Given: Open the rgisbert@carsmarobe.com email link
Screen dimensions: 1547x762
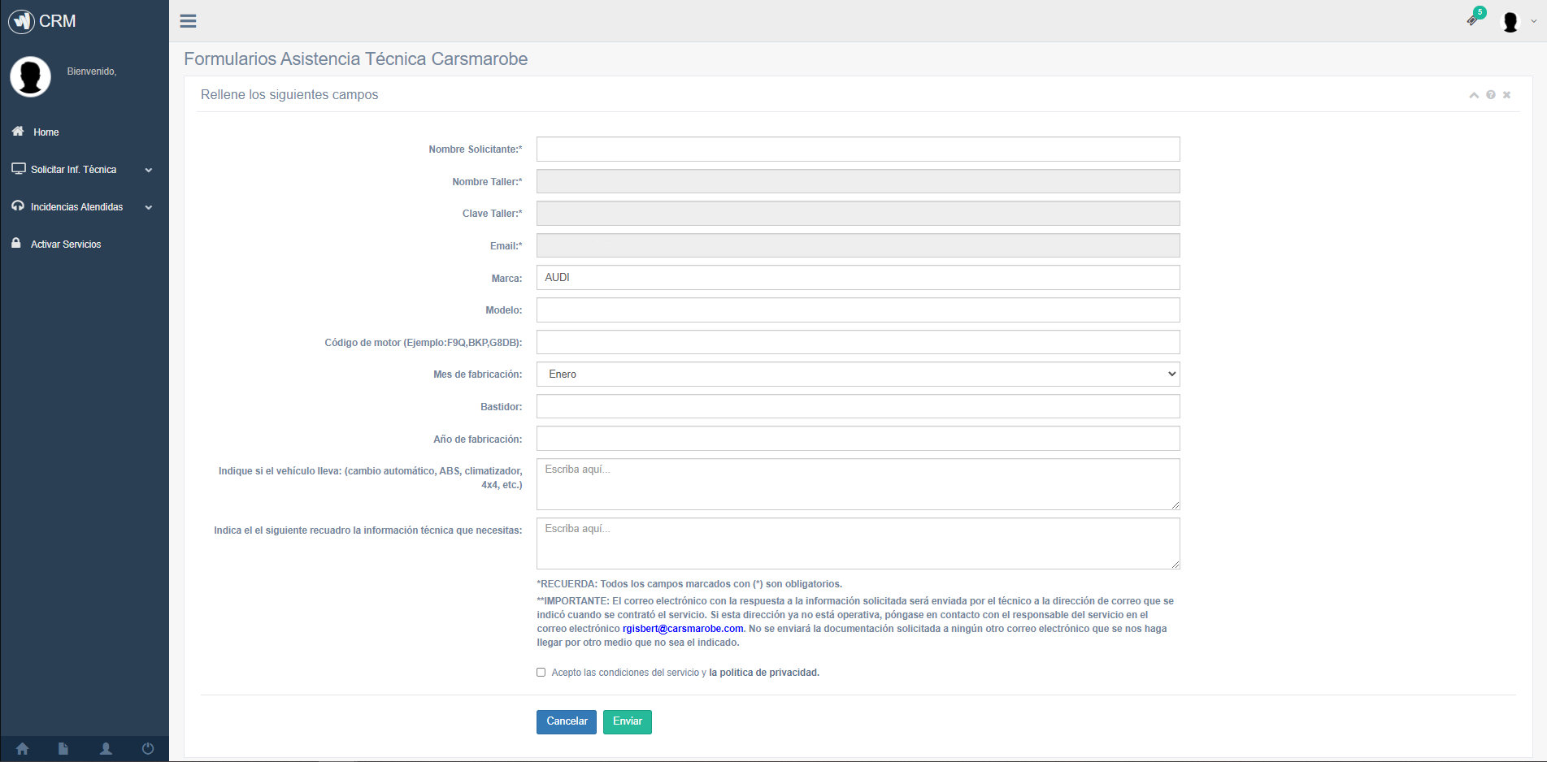Looking at the screenshot, I should [683, 629].
